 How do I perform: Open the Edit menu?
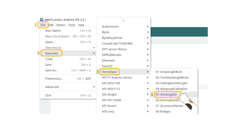tap(51, 25)
